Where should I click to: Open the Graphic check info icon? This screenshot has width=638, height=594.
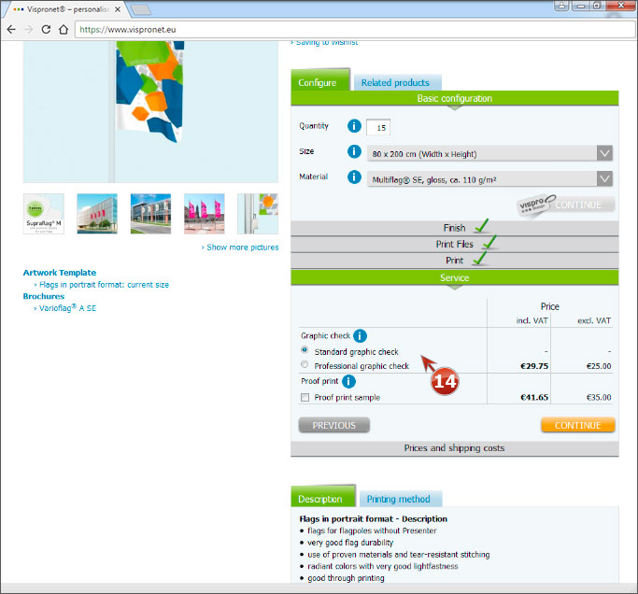pyautogui.click(x=360, y=336)
